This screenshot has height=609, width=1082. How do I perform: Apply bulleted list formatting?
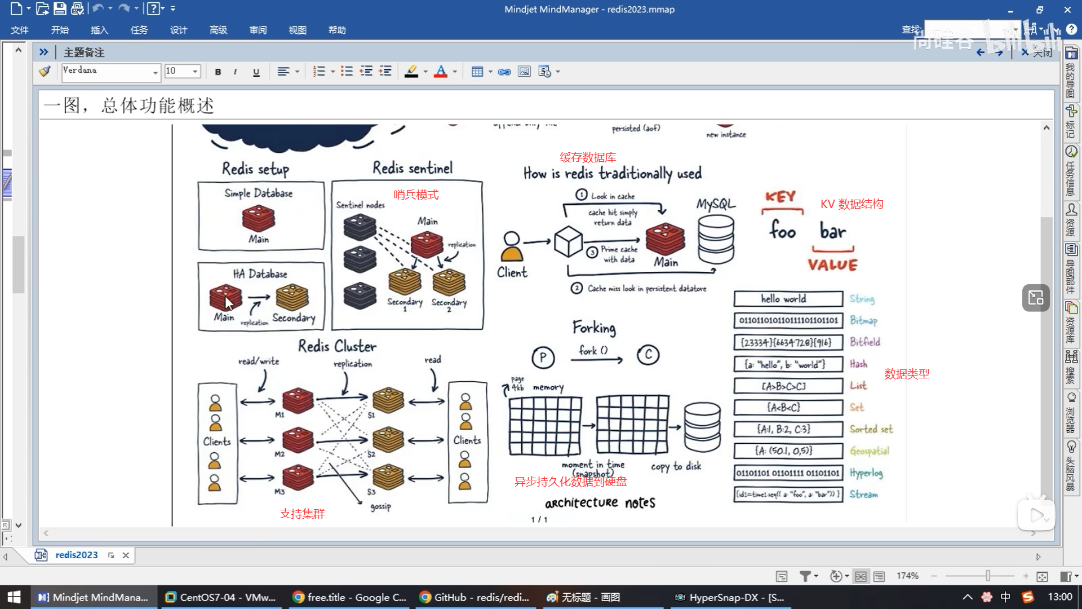point(347,71)
